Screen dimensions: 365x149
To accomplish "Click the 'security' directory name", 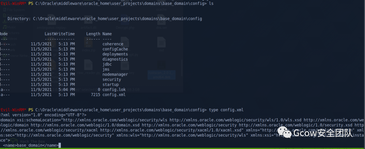I will (x=112, y=79).
